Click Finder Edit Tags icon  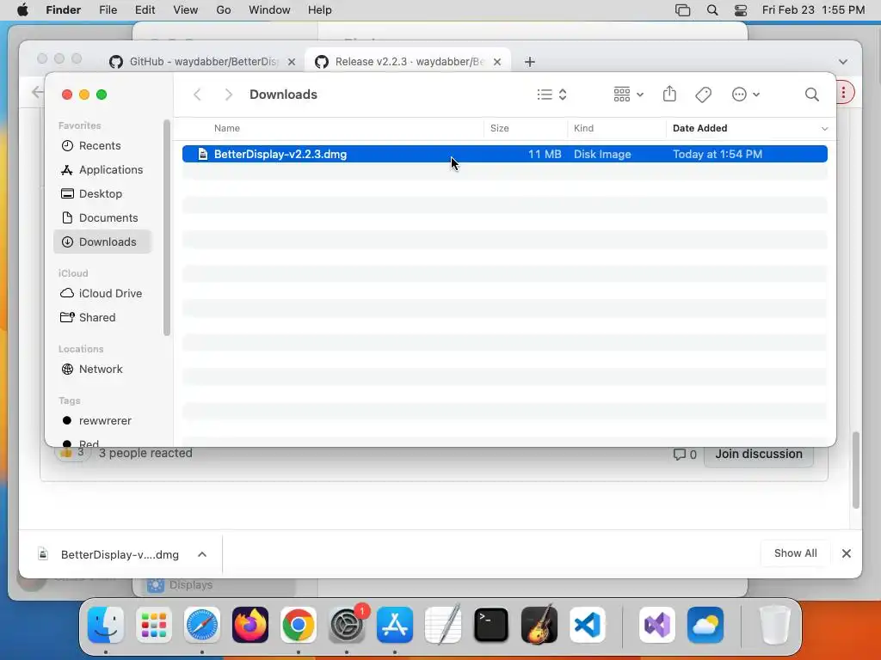704,95
